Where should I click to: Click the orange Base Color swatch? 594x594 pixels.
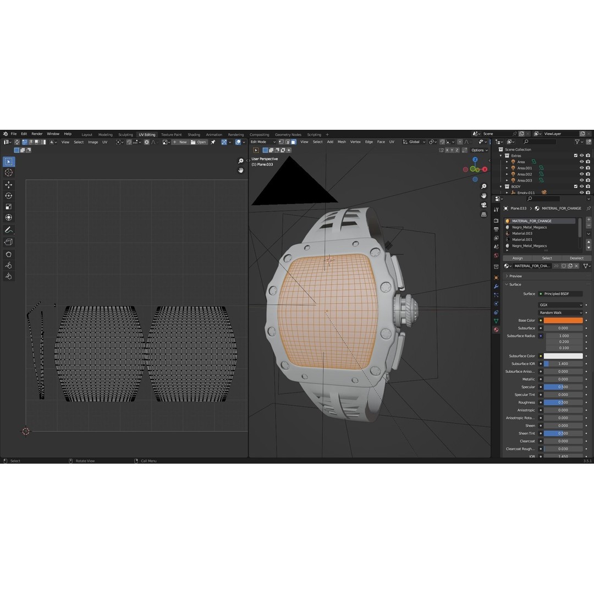[x=562, y=320]
